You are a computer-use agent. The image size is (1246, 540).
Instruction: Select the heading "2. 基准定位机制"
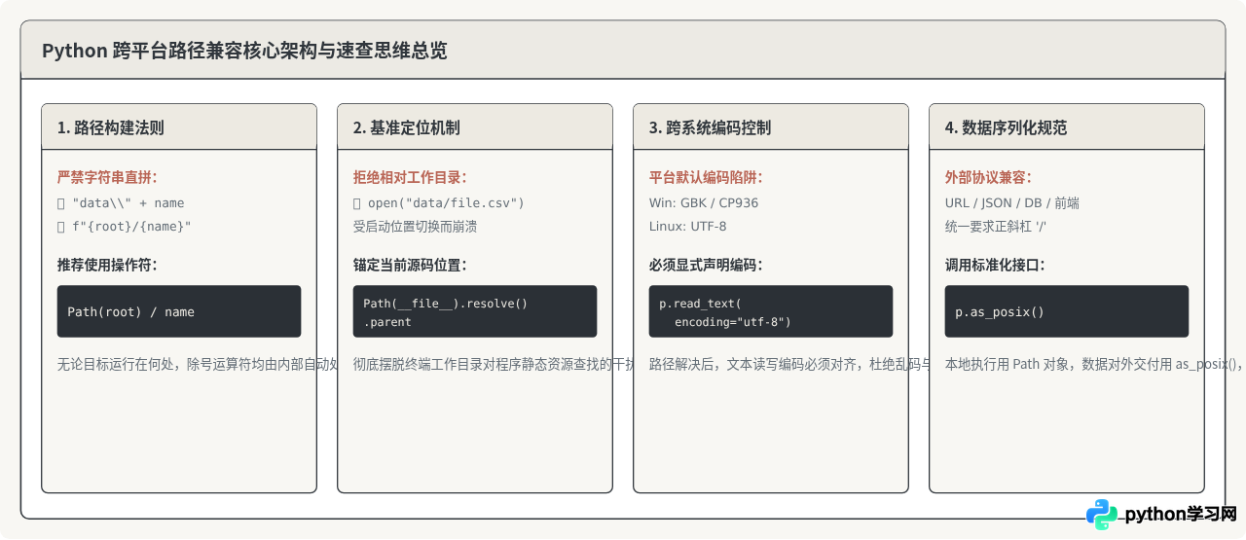coord(407,127)
